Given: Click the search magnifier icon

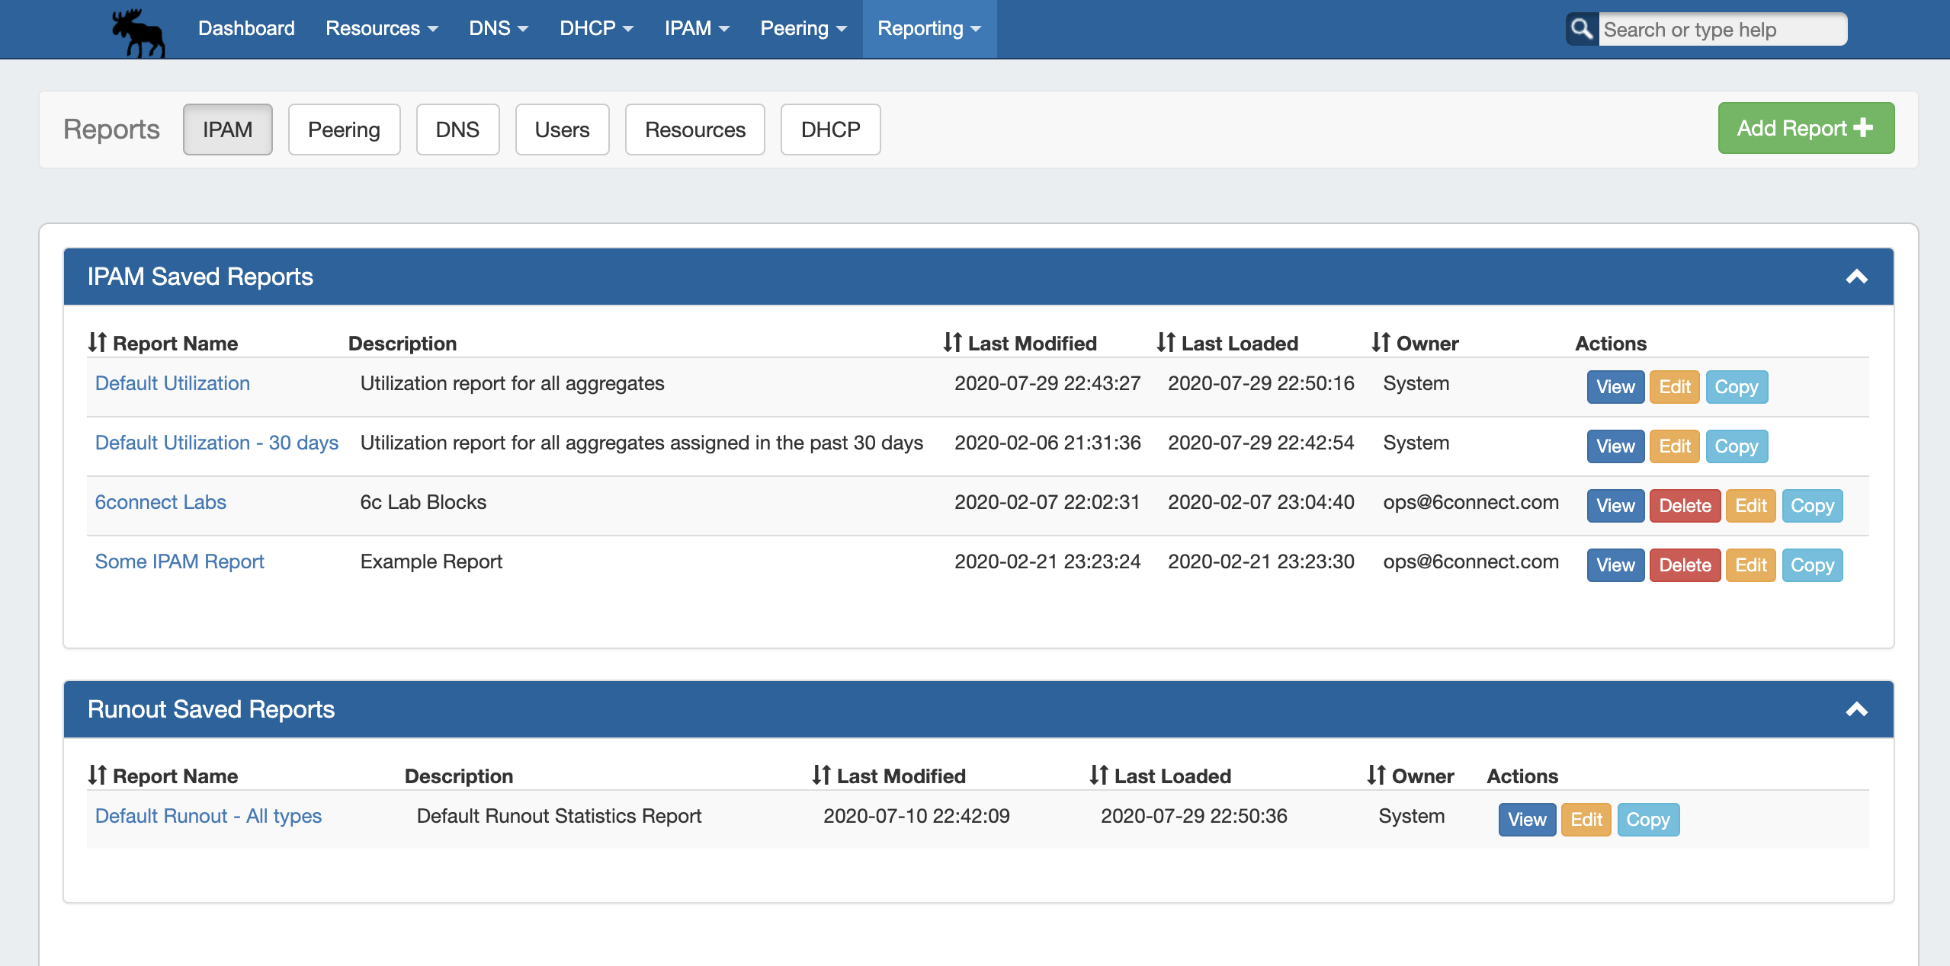Looking at the screenshot, I should pos(1582,29).
